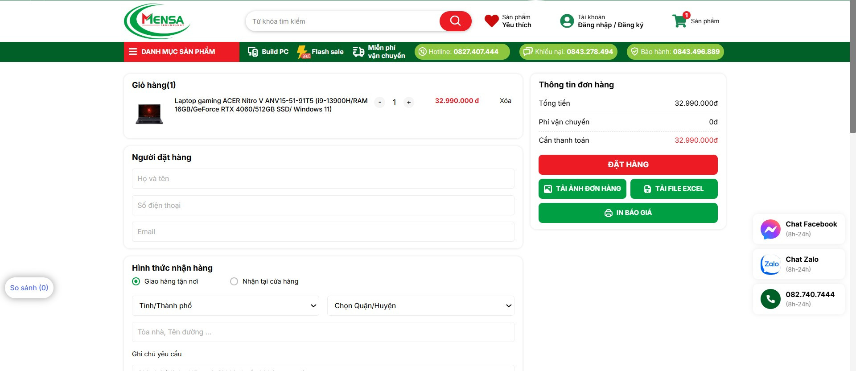This screenshot has width=856, height=371.
Task: Click the image icon on Tải ảnh đơn hàng
Action: point(548,189)
